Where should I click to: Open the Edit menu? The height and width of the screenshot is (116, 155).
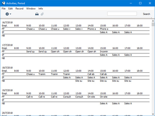(11, 9)
